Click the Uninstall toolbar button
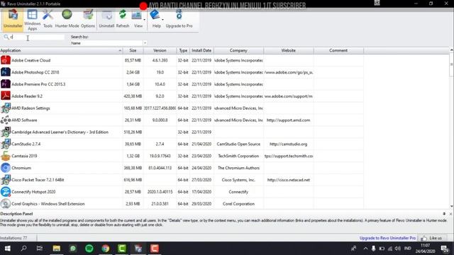The height and width of the screenshot is (255, 454). pyautogui.click(x=106, y=19)
